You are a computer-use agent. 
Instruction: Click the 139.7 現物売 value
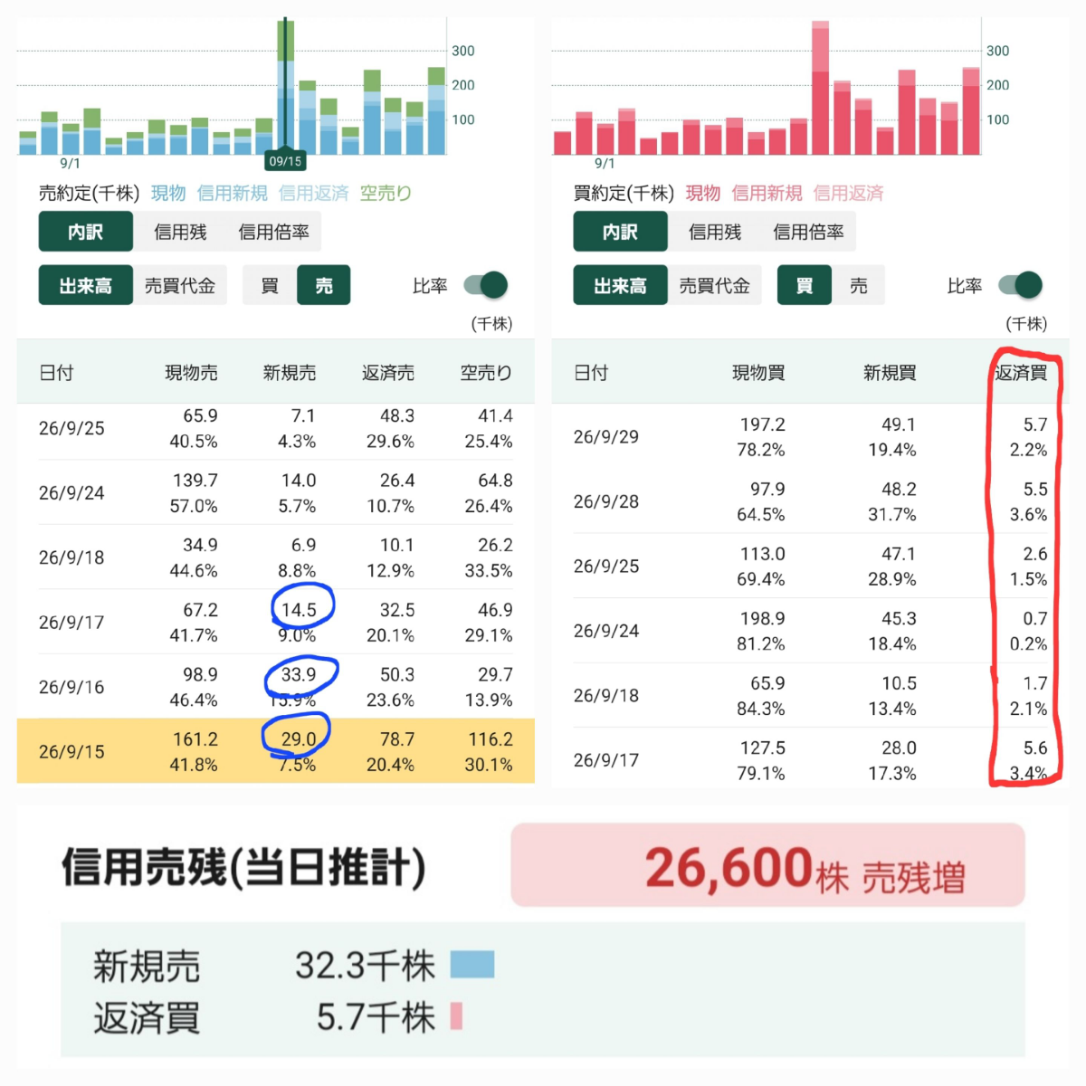pos(195,481)
